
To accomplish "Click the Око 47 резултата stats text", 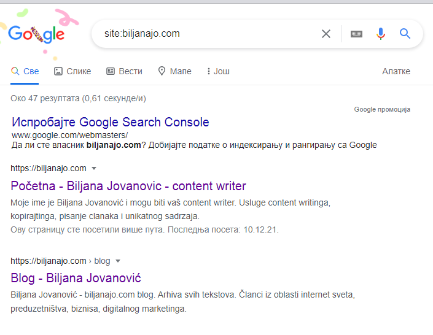I will pos(78,99).
